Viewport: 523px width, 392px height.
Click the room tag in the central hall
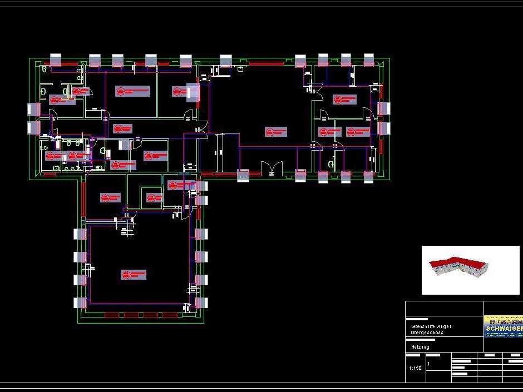click(276, 132)
